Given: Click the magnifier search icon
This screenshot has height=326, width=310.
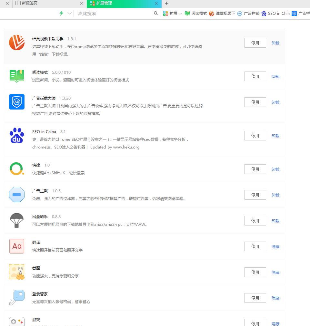Looking at the screenshot, I should (155, 14).
